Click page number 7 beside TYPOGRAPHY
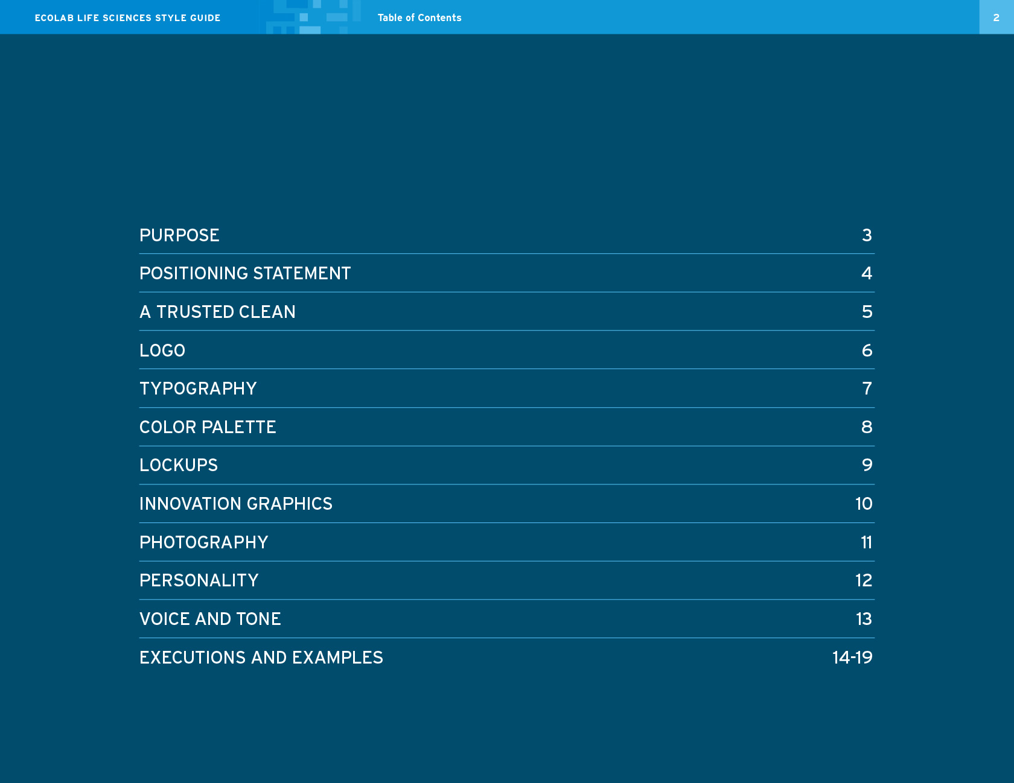Image resolution: width=1014 pixels, height=783 pixels. pos(867,388)
